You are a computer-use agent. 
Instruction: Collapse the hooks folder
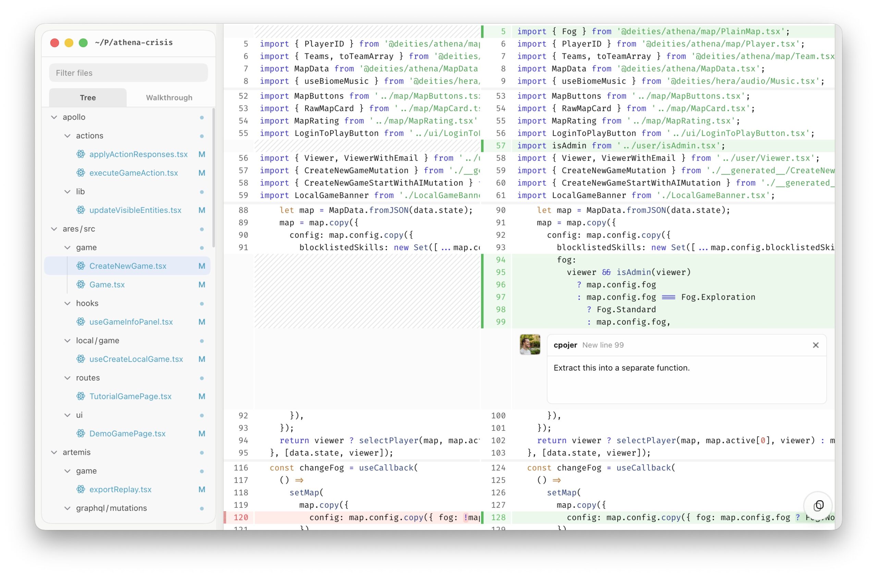[67, 303]
